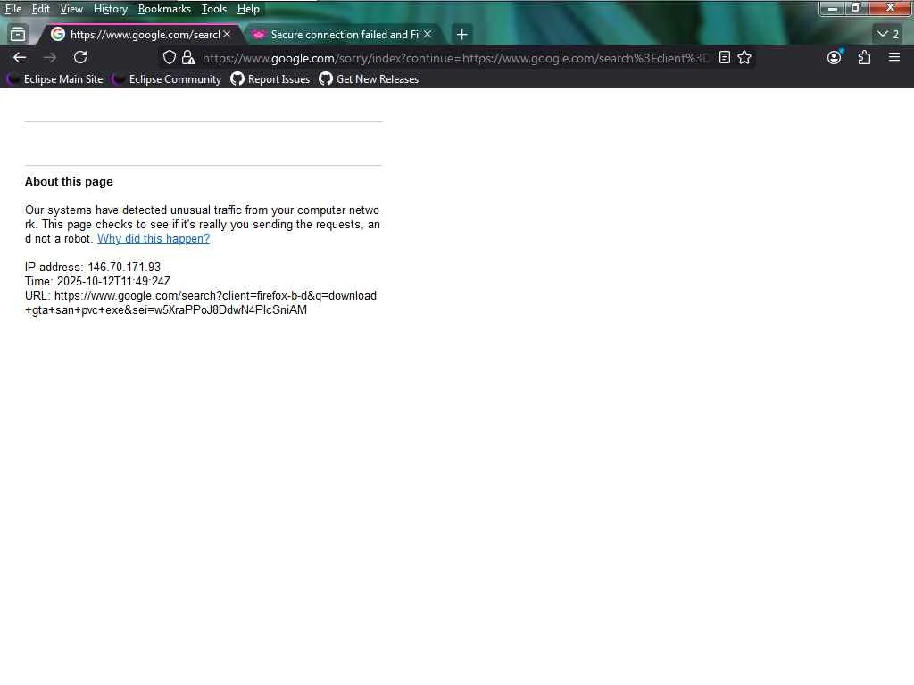This screenshot has height=685, width=914.
Task: Open the View menu
Action: click(x=71, y=9)
